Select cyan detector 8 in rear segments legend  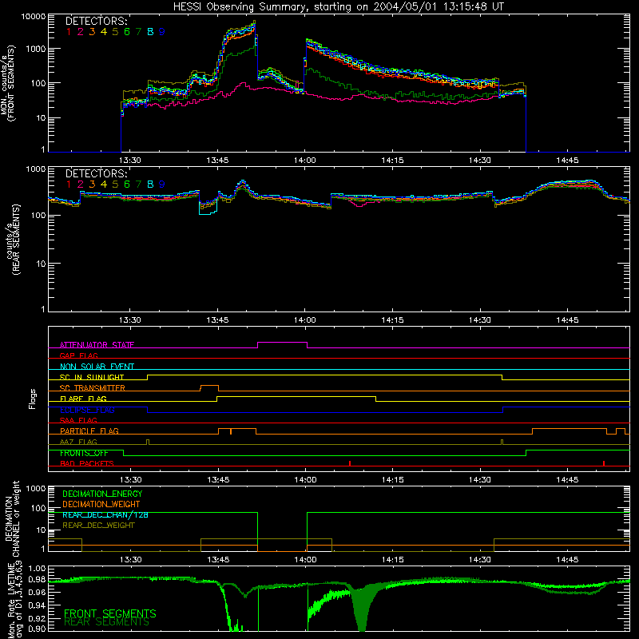click(150, 185)
